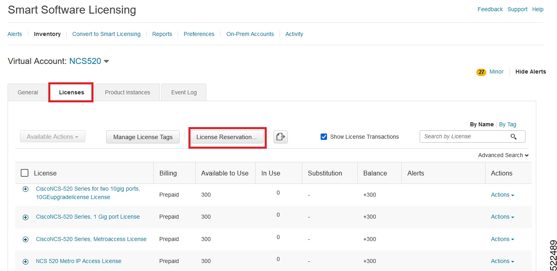Expand the NCS 520 Metro IP Access row

(26, 261)
